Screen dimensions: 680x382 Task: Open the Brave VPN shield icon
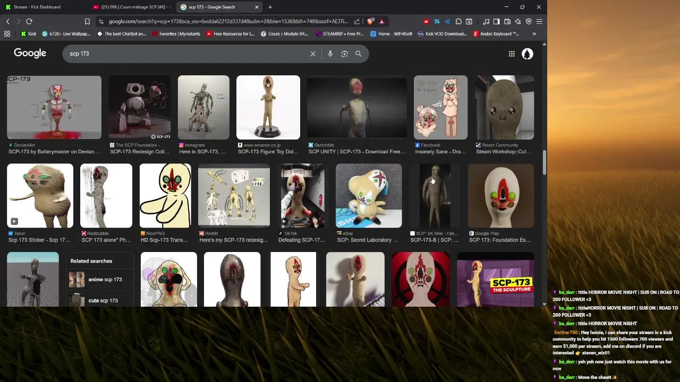coord(529,21)
